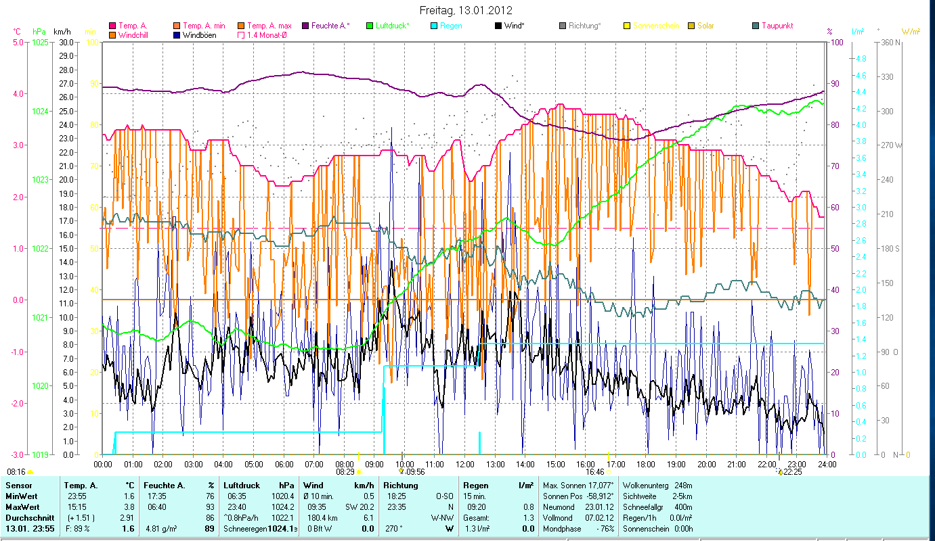Click the moon marker icon beside 09:56
The image size is (935, 541).
[401, 471]
